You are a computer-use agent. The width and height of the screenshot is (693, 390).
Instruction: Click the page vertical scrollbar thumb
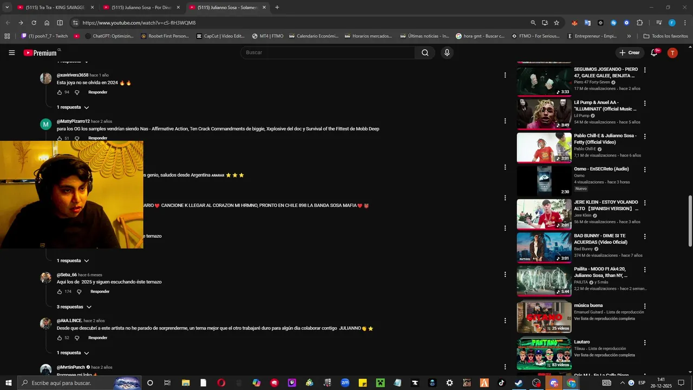690,221
